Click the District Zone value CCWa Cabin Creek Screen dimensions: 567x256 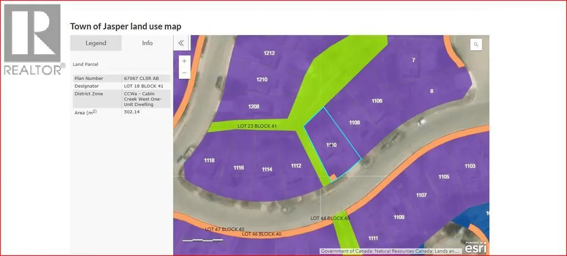(143, 99)
